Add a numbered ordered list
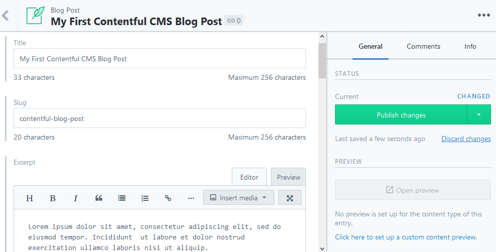Viewport: 496px width, 252px height. coord(145,198)
